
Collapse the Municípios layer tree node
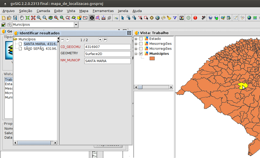(x=136, y=54)
